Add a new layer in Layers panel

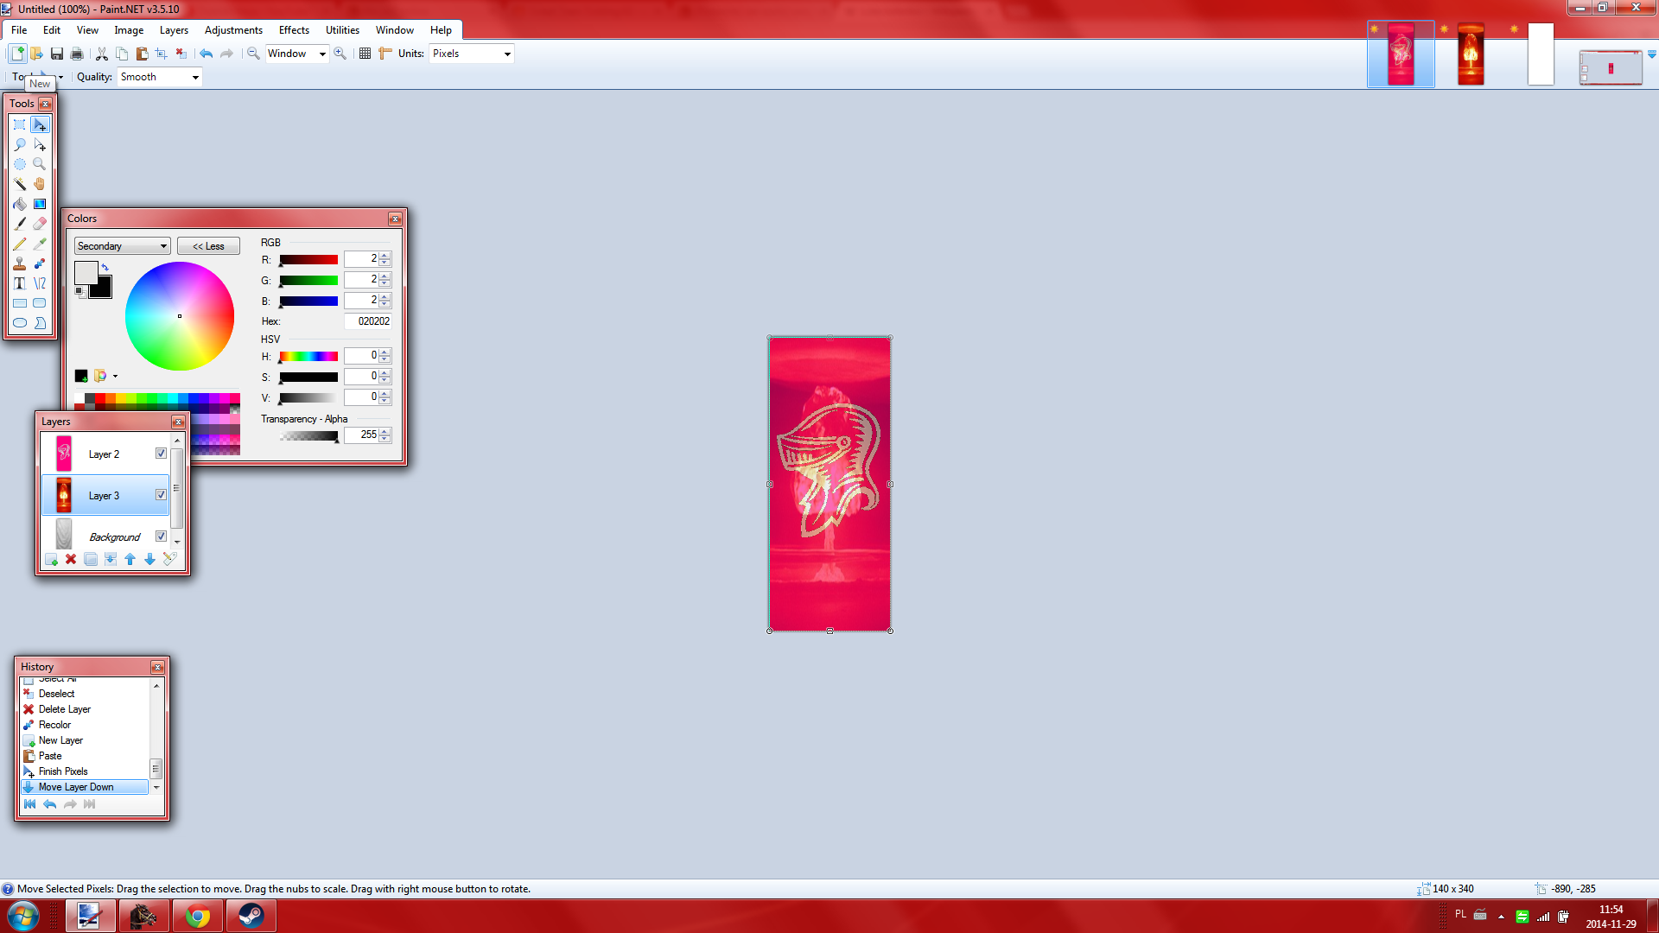51,560
